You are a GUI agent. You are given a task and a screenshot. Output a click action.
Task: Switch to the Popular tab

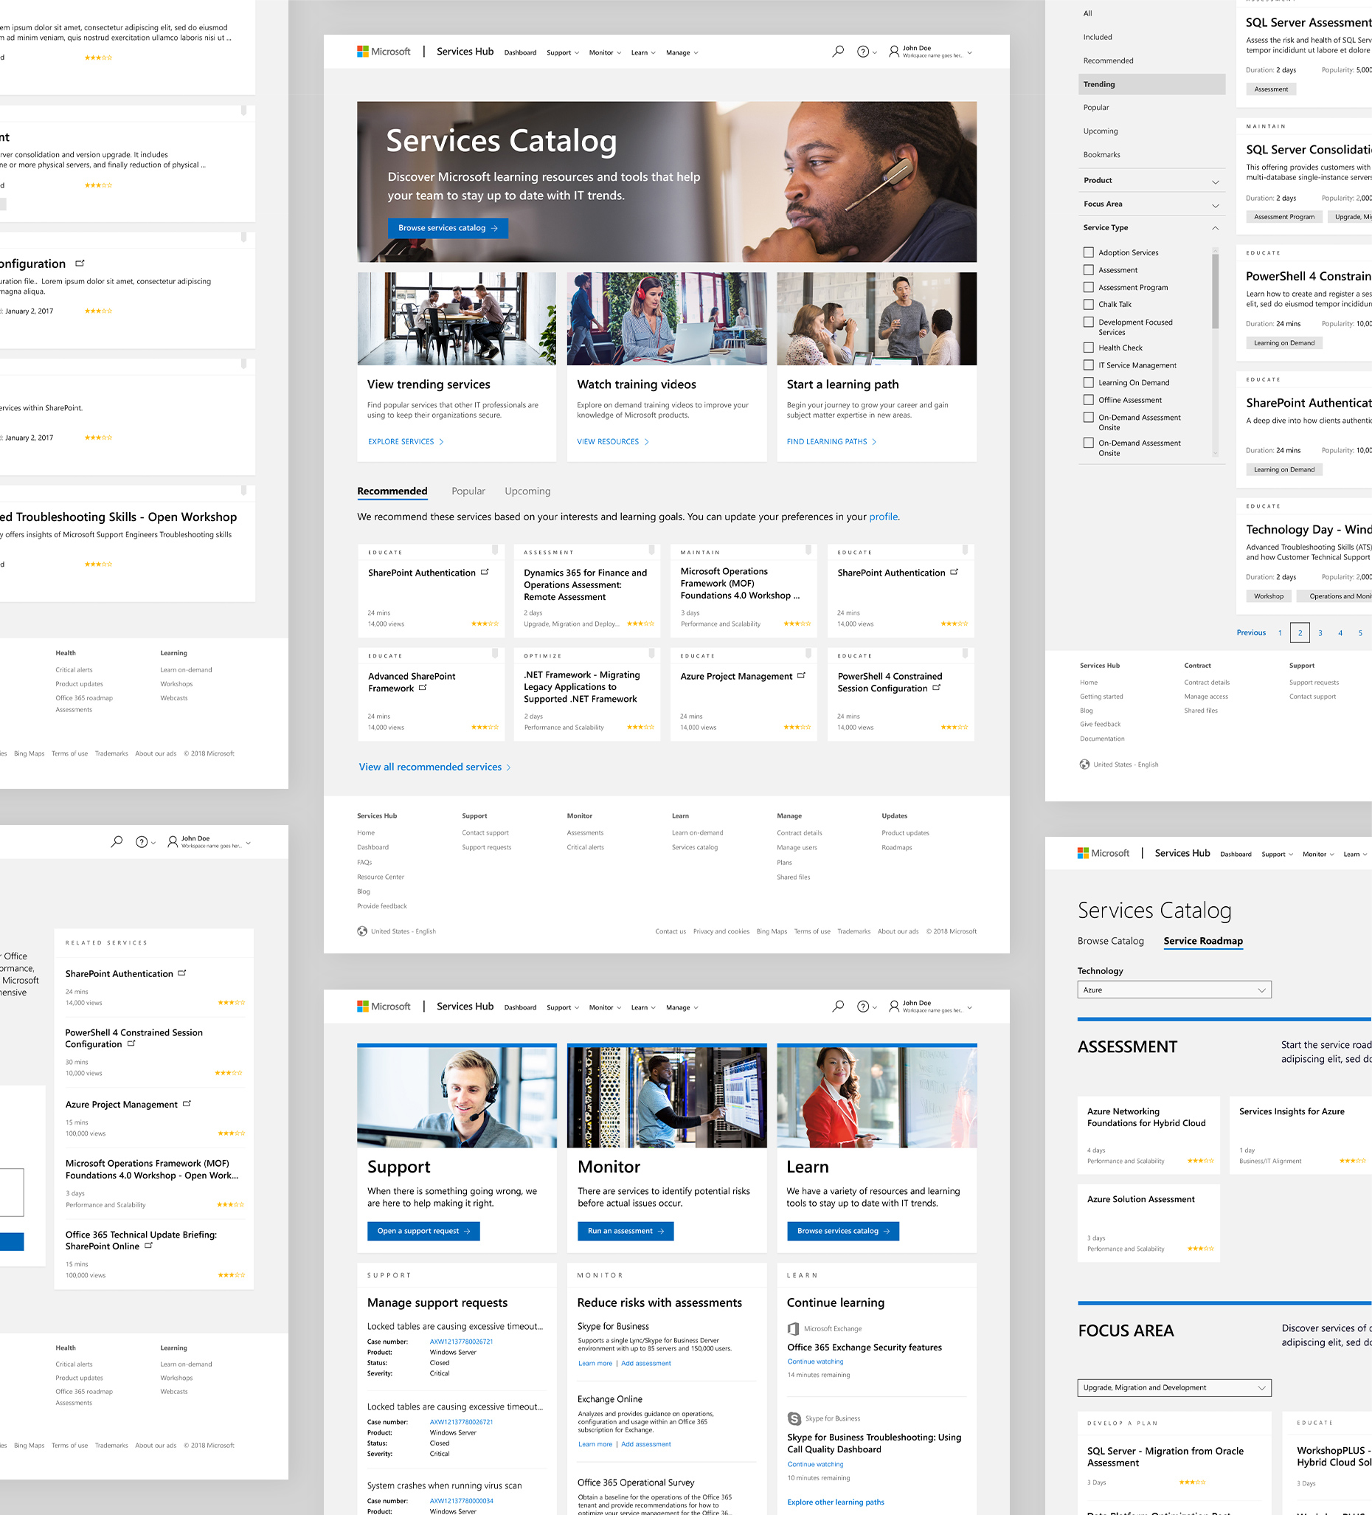point(468,491)
